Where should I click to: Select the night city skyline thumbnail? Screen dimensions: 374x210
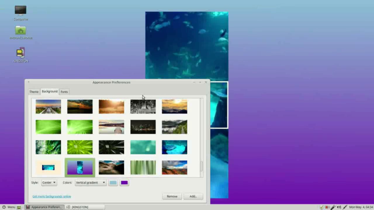click(x=143, y=127)
